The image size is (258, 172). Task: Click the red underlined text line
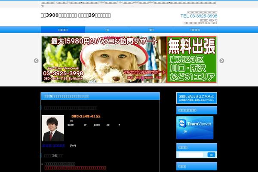pyautogui.click(x=75, y=168)
